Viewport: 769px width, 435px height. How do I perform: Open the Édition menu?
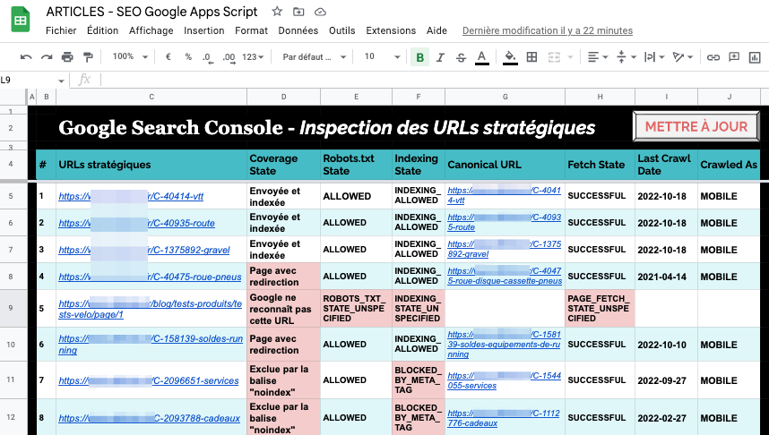click(102, 30)
